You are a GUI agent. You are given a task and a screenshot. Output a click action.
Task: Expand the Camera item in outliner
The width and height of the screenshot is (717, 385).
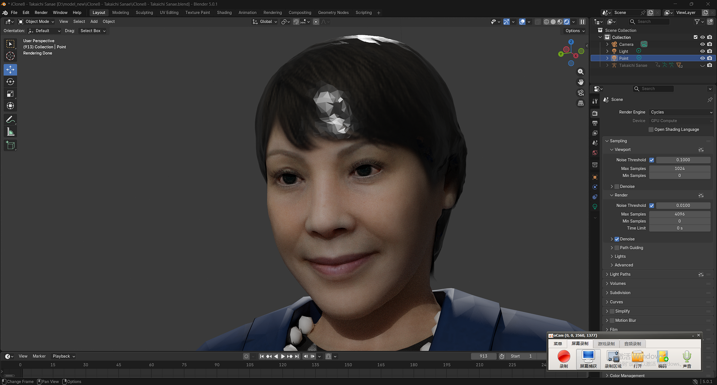pos(608,44)
